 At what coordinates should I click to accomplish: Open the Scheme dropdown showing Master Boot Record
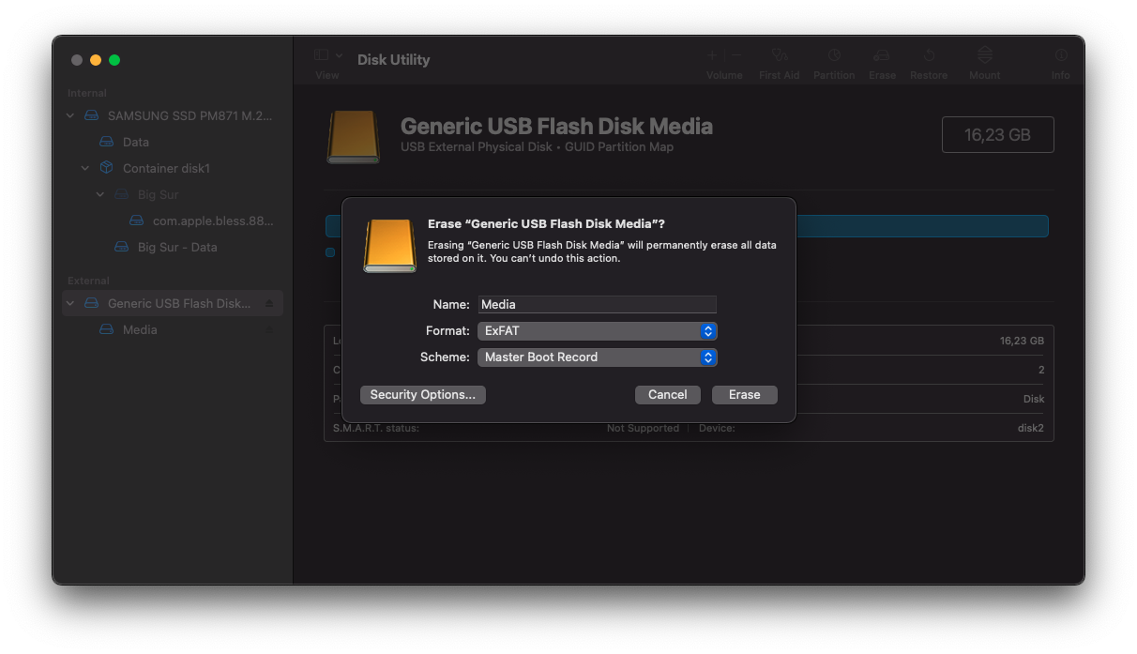pos(597,357)
